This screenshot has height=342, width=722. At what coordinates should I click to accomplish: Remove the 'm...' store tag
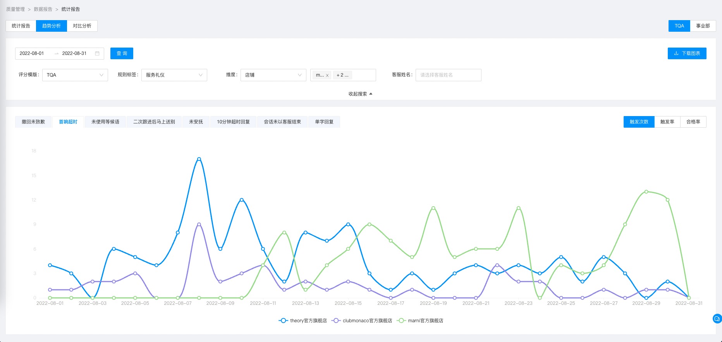tap(327, 75)
